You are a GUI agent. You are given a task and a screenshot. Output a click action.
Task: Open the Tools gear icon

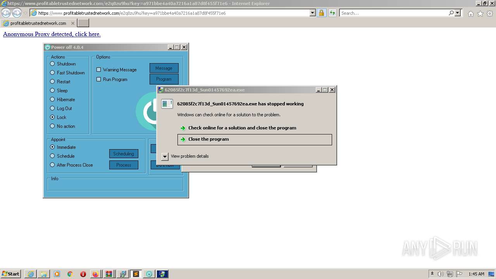[490, 14]
